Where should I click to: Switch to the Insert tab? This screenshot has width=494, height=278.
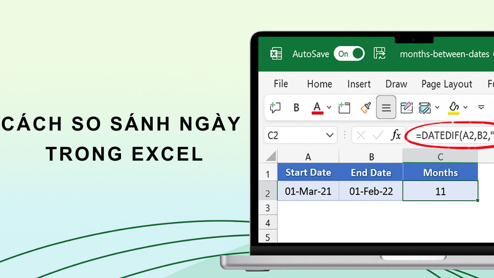click(x=359, y=84)
